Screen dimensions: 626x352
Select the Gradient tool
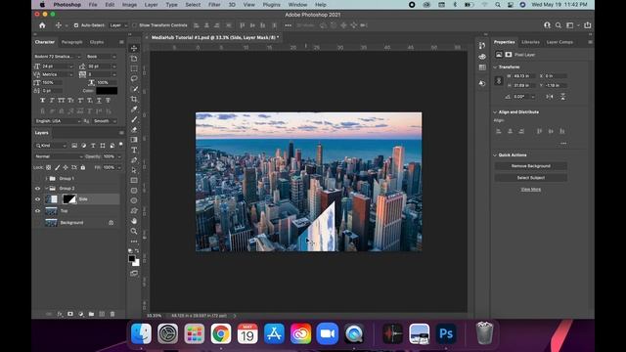(x=134, y=140)
